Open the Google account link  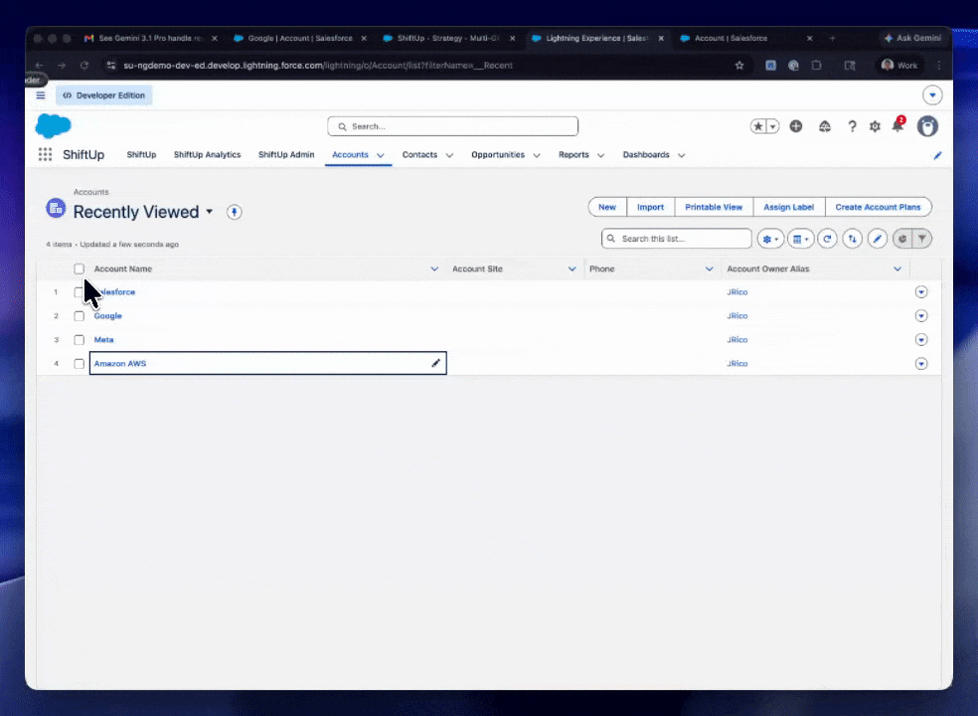(x=108, y=316)
